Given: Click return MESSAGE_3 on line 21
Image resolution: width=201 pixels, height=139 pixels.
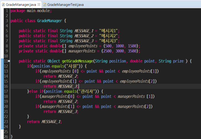Looking at the screenshot, I should click(x=61, y=111).
